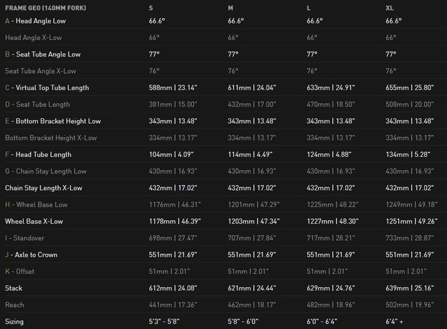Click Bottom Bracket Height Low label
This screenshot has width=447, height=329.
[x=58, y=121]
